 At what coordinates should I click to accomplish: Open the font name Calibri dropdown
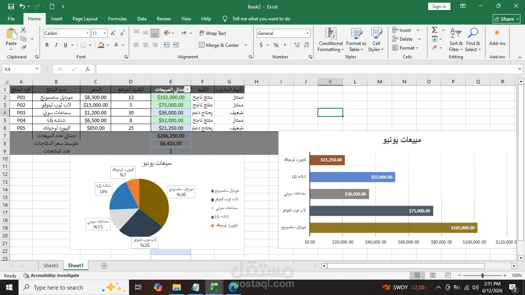(88, 33)
